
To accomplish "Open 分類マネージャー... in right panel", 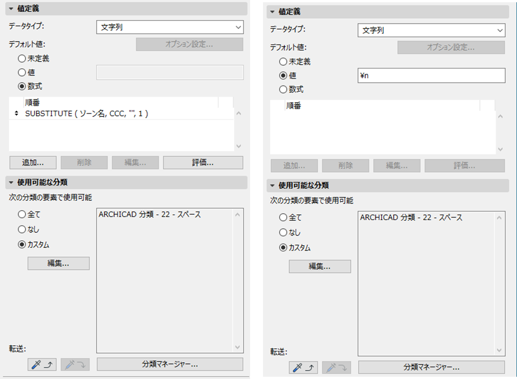I will point(431,367).
